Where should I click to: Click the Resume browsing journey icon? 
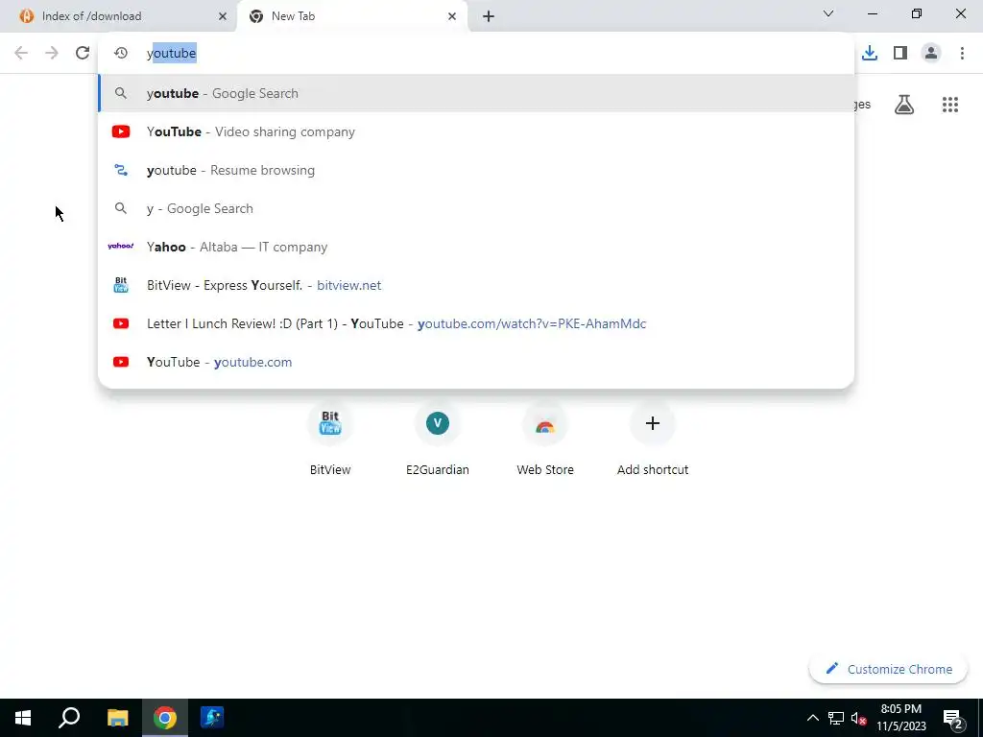coord(120,170)
